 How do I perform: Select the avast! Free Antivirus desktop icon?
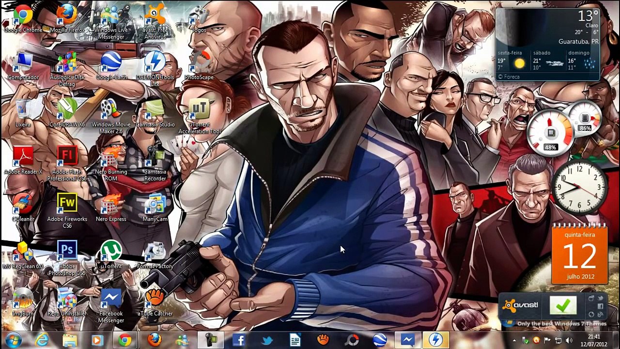pyautogui.click(x=155, y=22)
